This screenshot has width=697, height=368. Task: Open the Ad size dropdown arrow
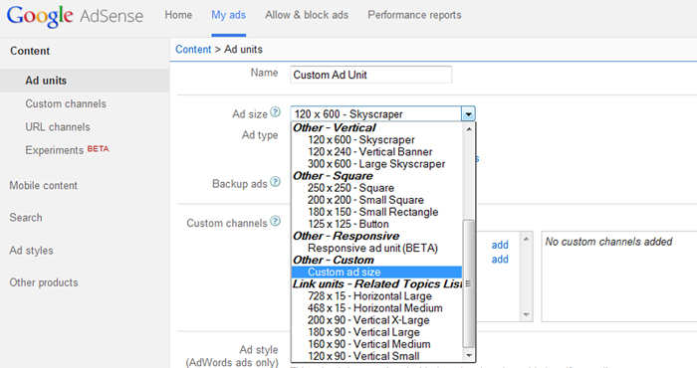(468, 114)
